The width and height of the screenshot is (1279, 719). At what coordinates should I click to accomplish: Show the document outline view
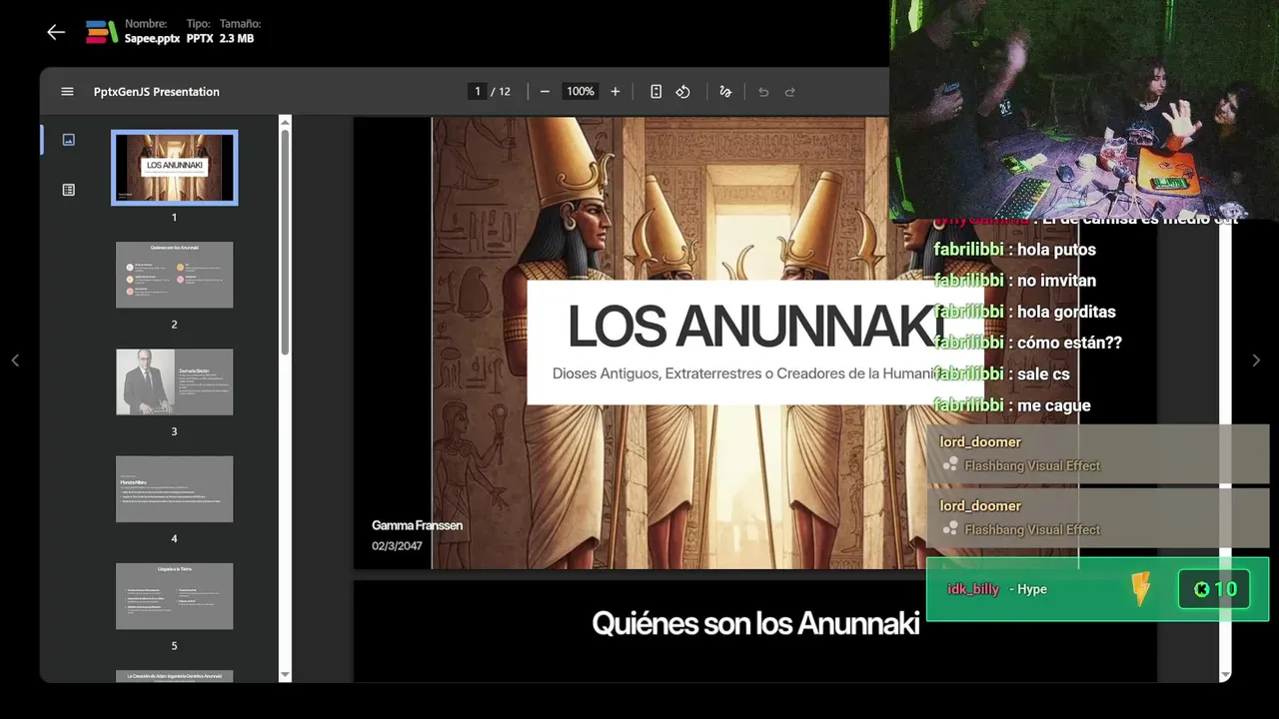tap(68, 190)
